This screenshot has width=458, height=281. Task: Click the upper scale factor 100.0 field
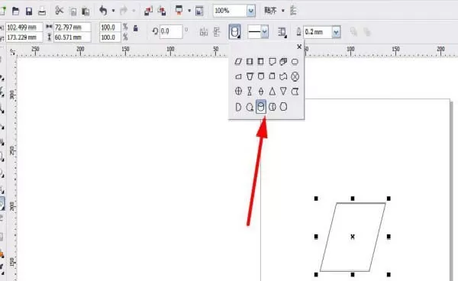pyautogui.click(x=110, y=27)
